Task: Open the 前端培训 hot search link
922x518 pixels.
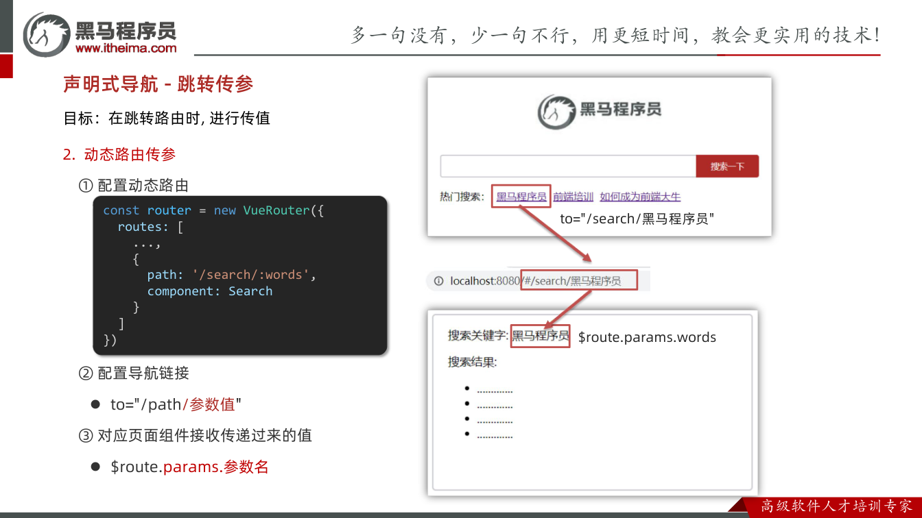Action: point(573,197)
